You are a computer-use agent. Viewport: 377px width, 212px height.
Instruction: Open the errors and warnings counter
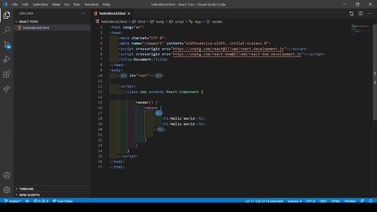tap(41, 201)
